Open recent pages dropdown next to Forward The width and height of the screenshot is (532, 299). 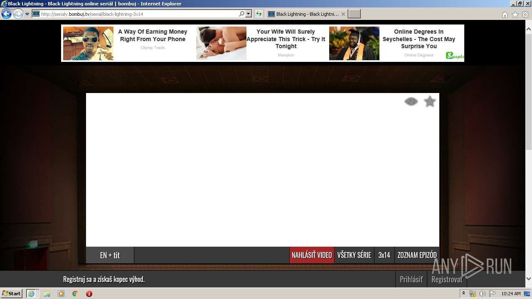(27, 14)
